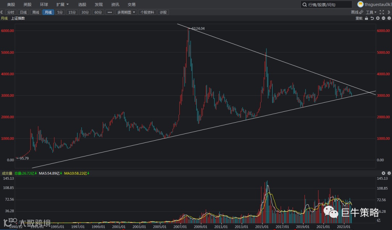
Task: Click the yellow 月线 period label
Action: [4, 18]
